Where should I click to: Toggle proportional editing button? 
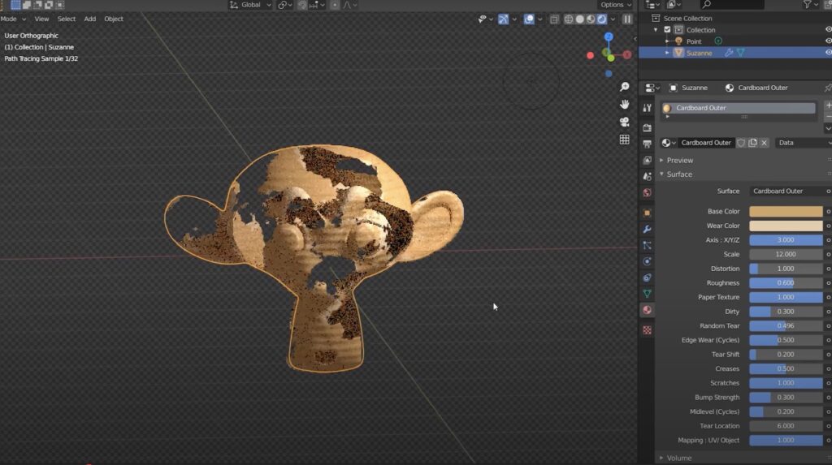(x=335, y=5)
